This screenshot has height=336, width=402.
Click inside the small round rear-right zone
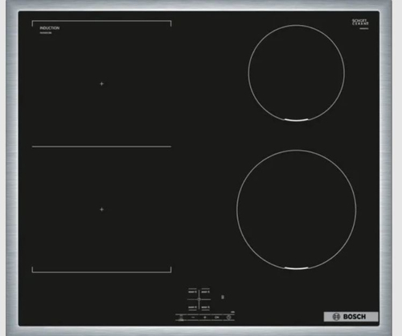(x=296, y=73)
